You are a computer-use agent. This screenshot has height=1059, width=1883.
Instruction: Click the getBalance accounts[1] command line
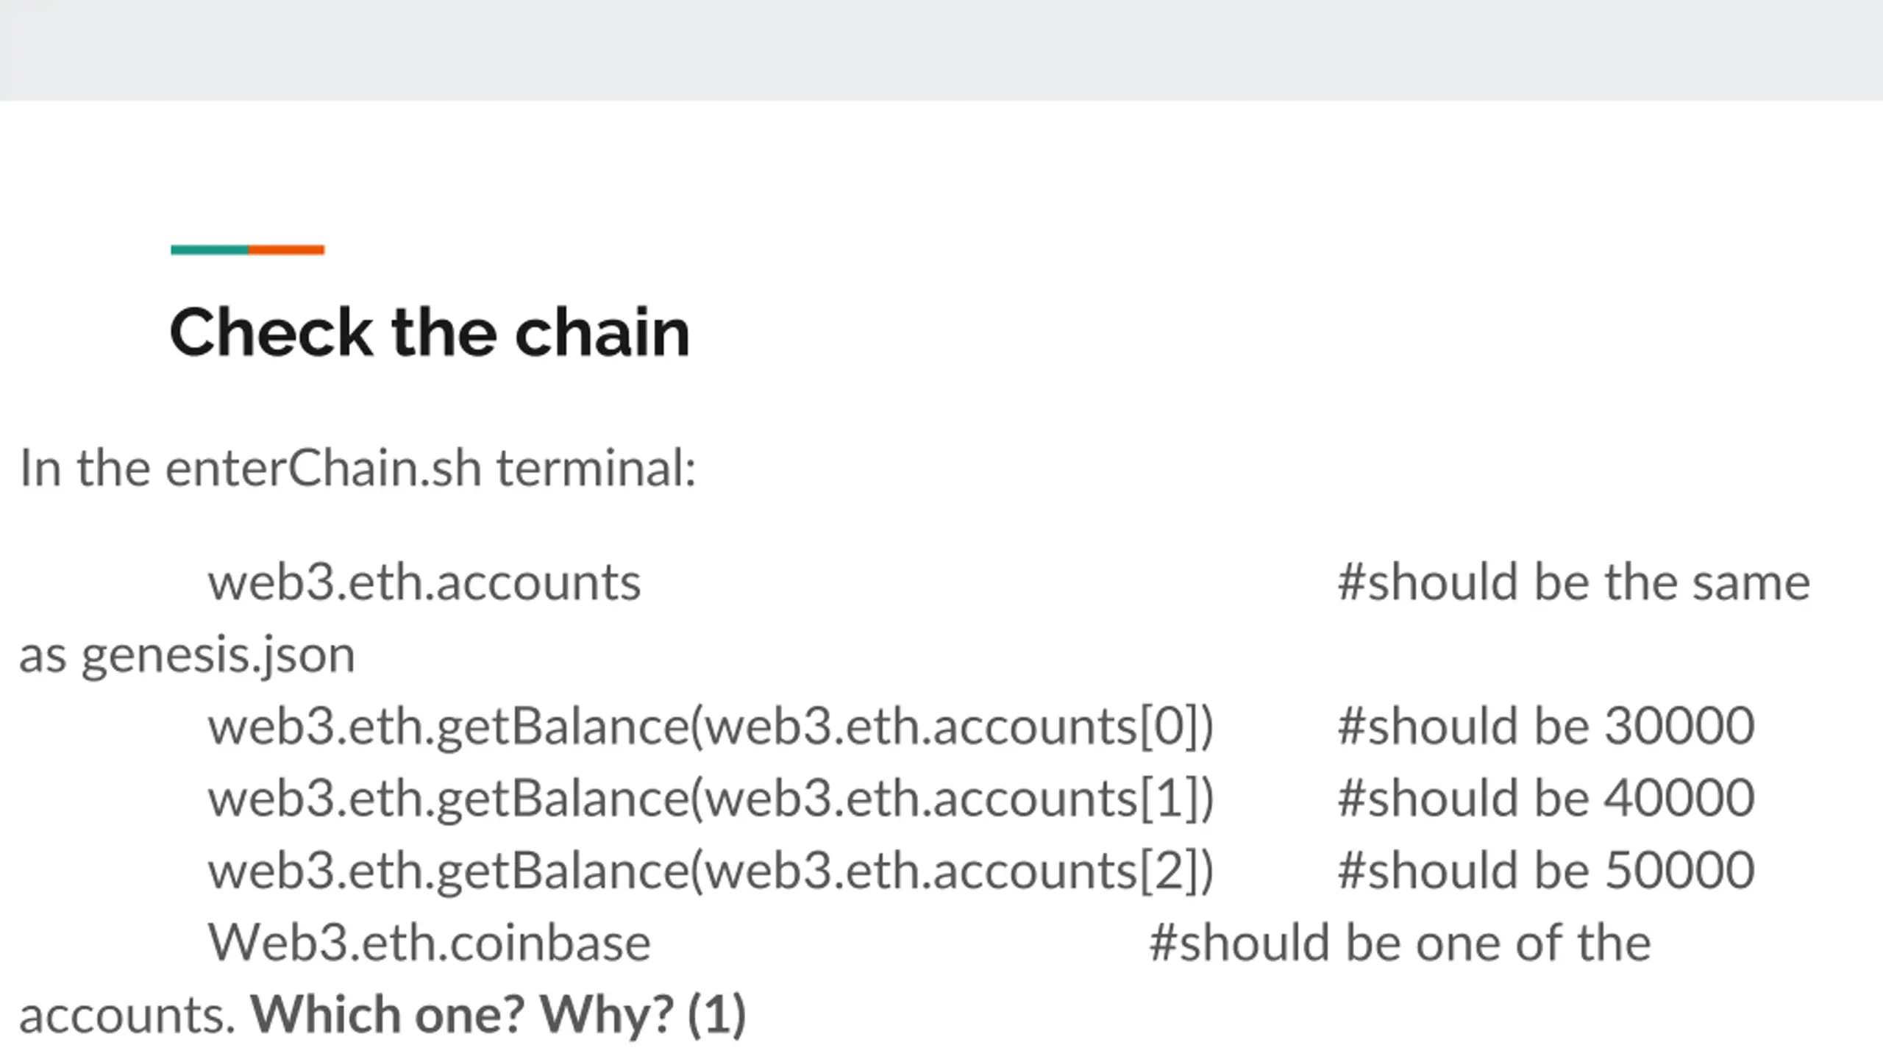(711, 799)
